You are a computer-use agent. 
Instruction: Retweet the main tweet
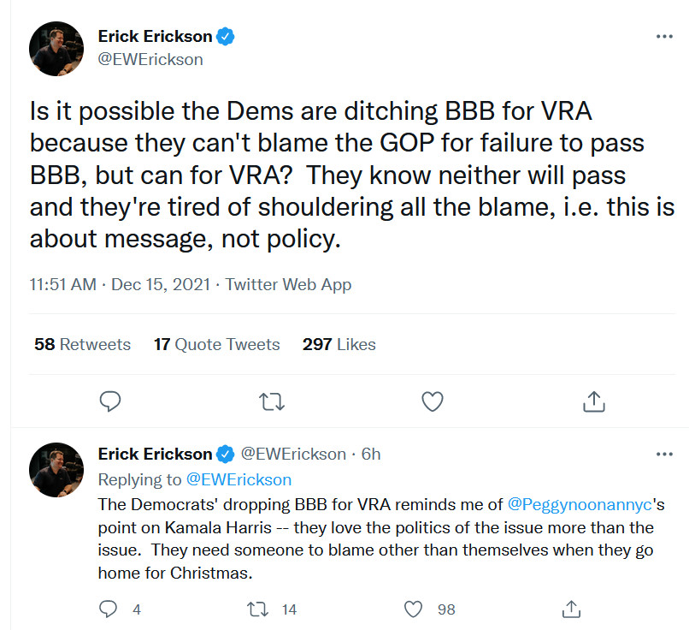(x=271, y=401)
